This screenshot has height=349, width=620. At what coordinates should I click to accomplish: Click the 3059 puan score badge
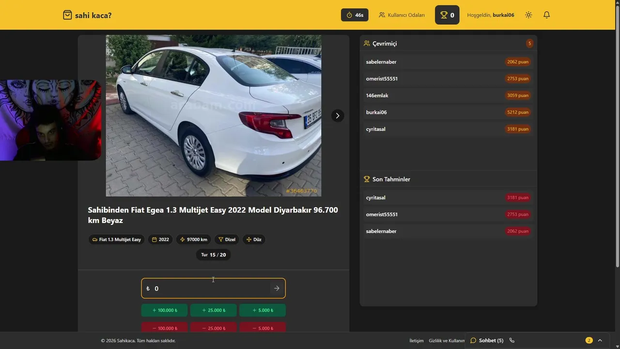coord(517,95)
